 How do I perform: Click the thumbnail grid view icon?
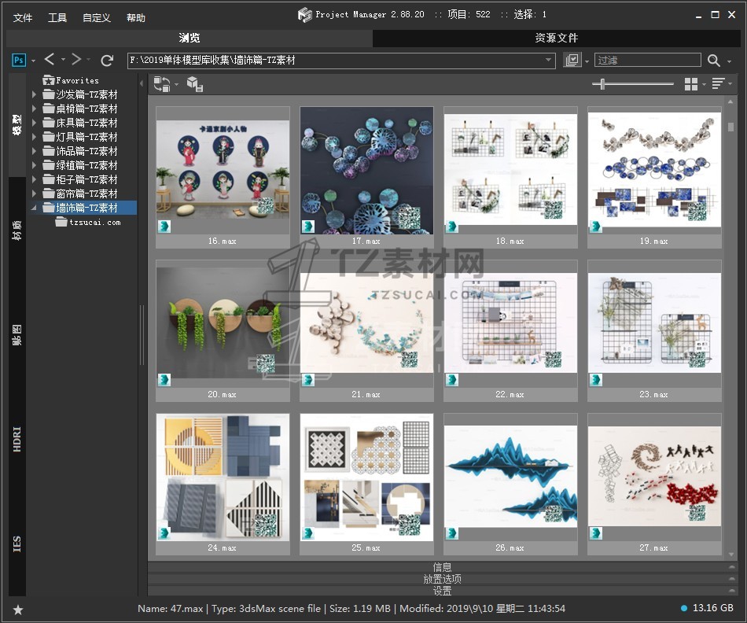(691, 84)
